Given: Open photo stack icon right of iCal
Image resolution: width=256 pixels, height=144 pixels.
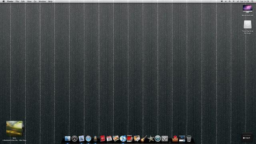Looking at the screenshot, I should [116, 138].
